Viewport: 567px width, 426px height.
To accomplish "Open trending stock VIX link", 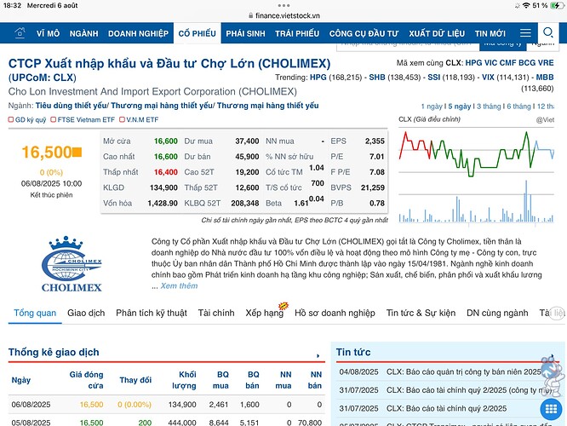I will pyautogui.click(x=488, y=78).
